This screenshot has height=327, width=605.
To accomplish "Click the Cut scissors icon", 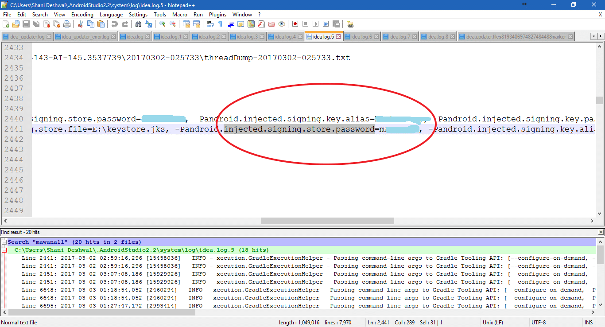I will 80,24.
